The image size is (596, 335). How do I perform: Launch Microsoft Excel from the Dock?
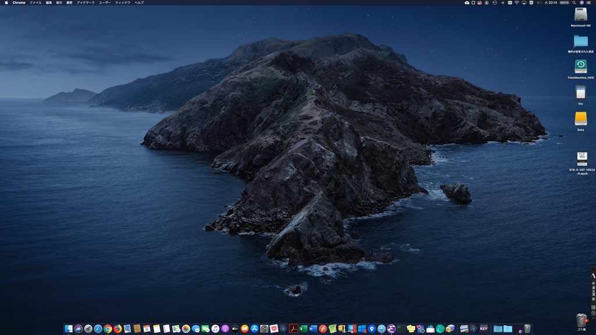[x=303, y=329]
